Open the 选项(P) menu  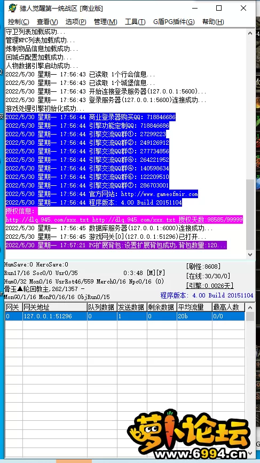(x=76, y=21)
